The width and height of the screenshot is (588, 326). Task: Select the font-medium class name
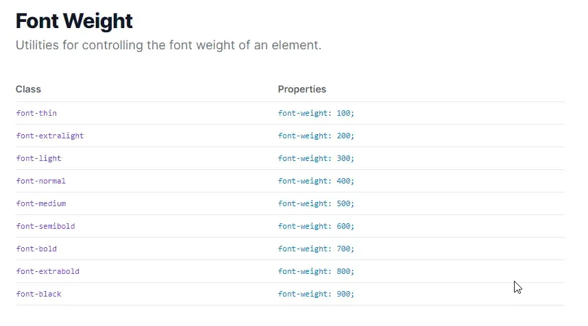[41, 203]
